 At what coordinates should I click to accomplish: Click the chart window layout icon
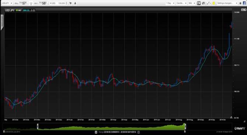click(x=199, y=3)
